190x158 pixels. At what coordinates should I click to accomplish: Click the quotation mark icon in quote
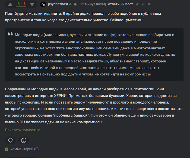(x=10, y=34)
